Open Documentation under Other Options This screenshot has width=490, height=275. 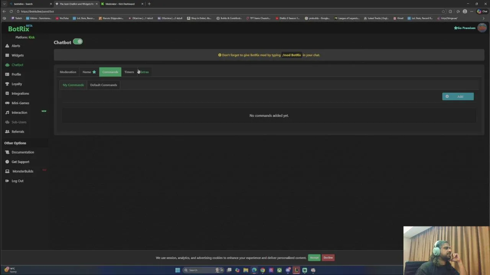20,152
